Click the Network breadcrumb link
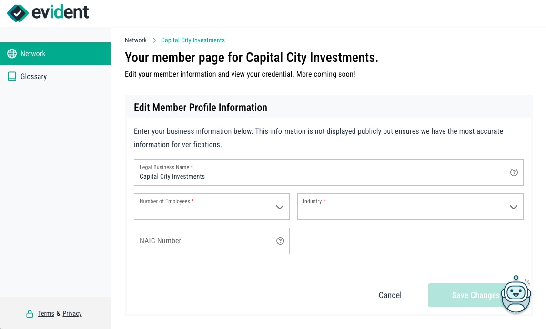Image resolution: width=546 pixels, height=329 pixels. click(x=135, y=40)
